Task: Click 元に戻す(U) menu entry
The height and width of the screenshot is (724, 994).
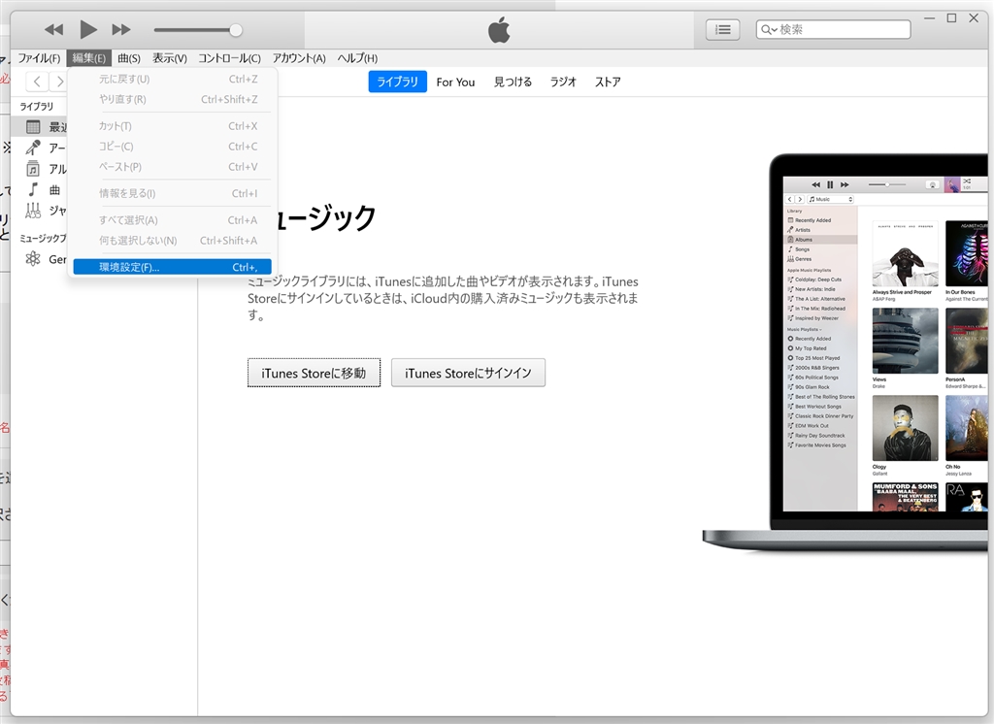Action: (173, 80)
